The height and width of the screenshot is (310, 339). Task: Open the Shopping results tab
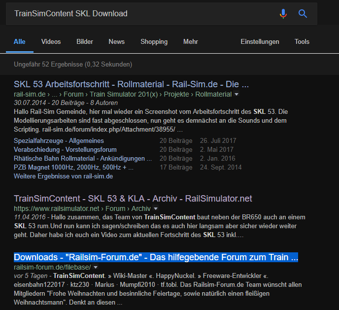pos(154,42)
